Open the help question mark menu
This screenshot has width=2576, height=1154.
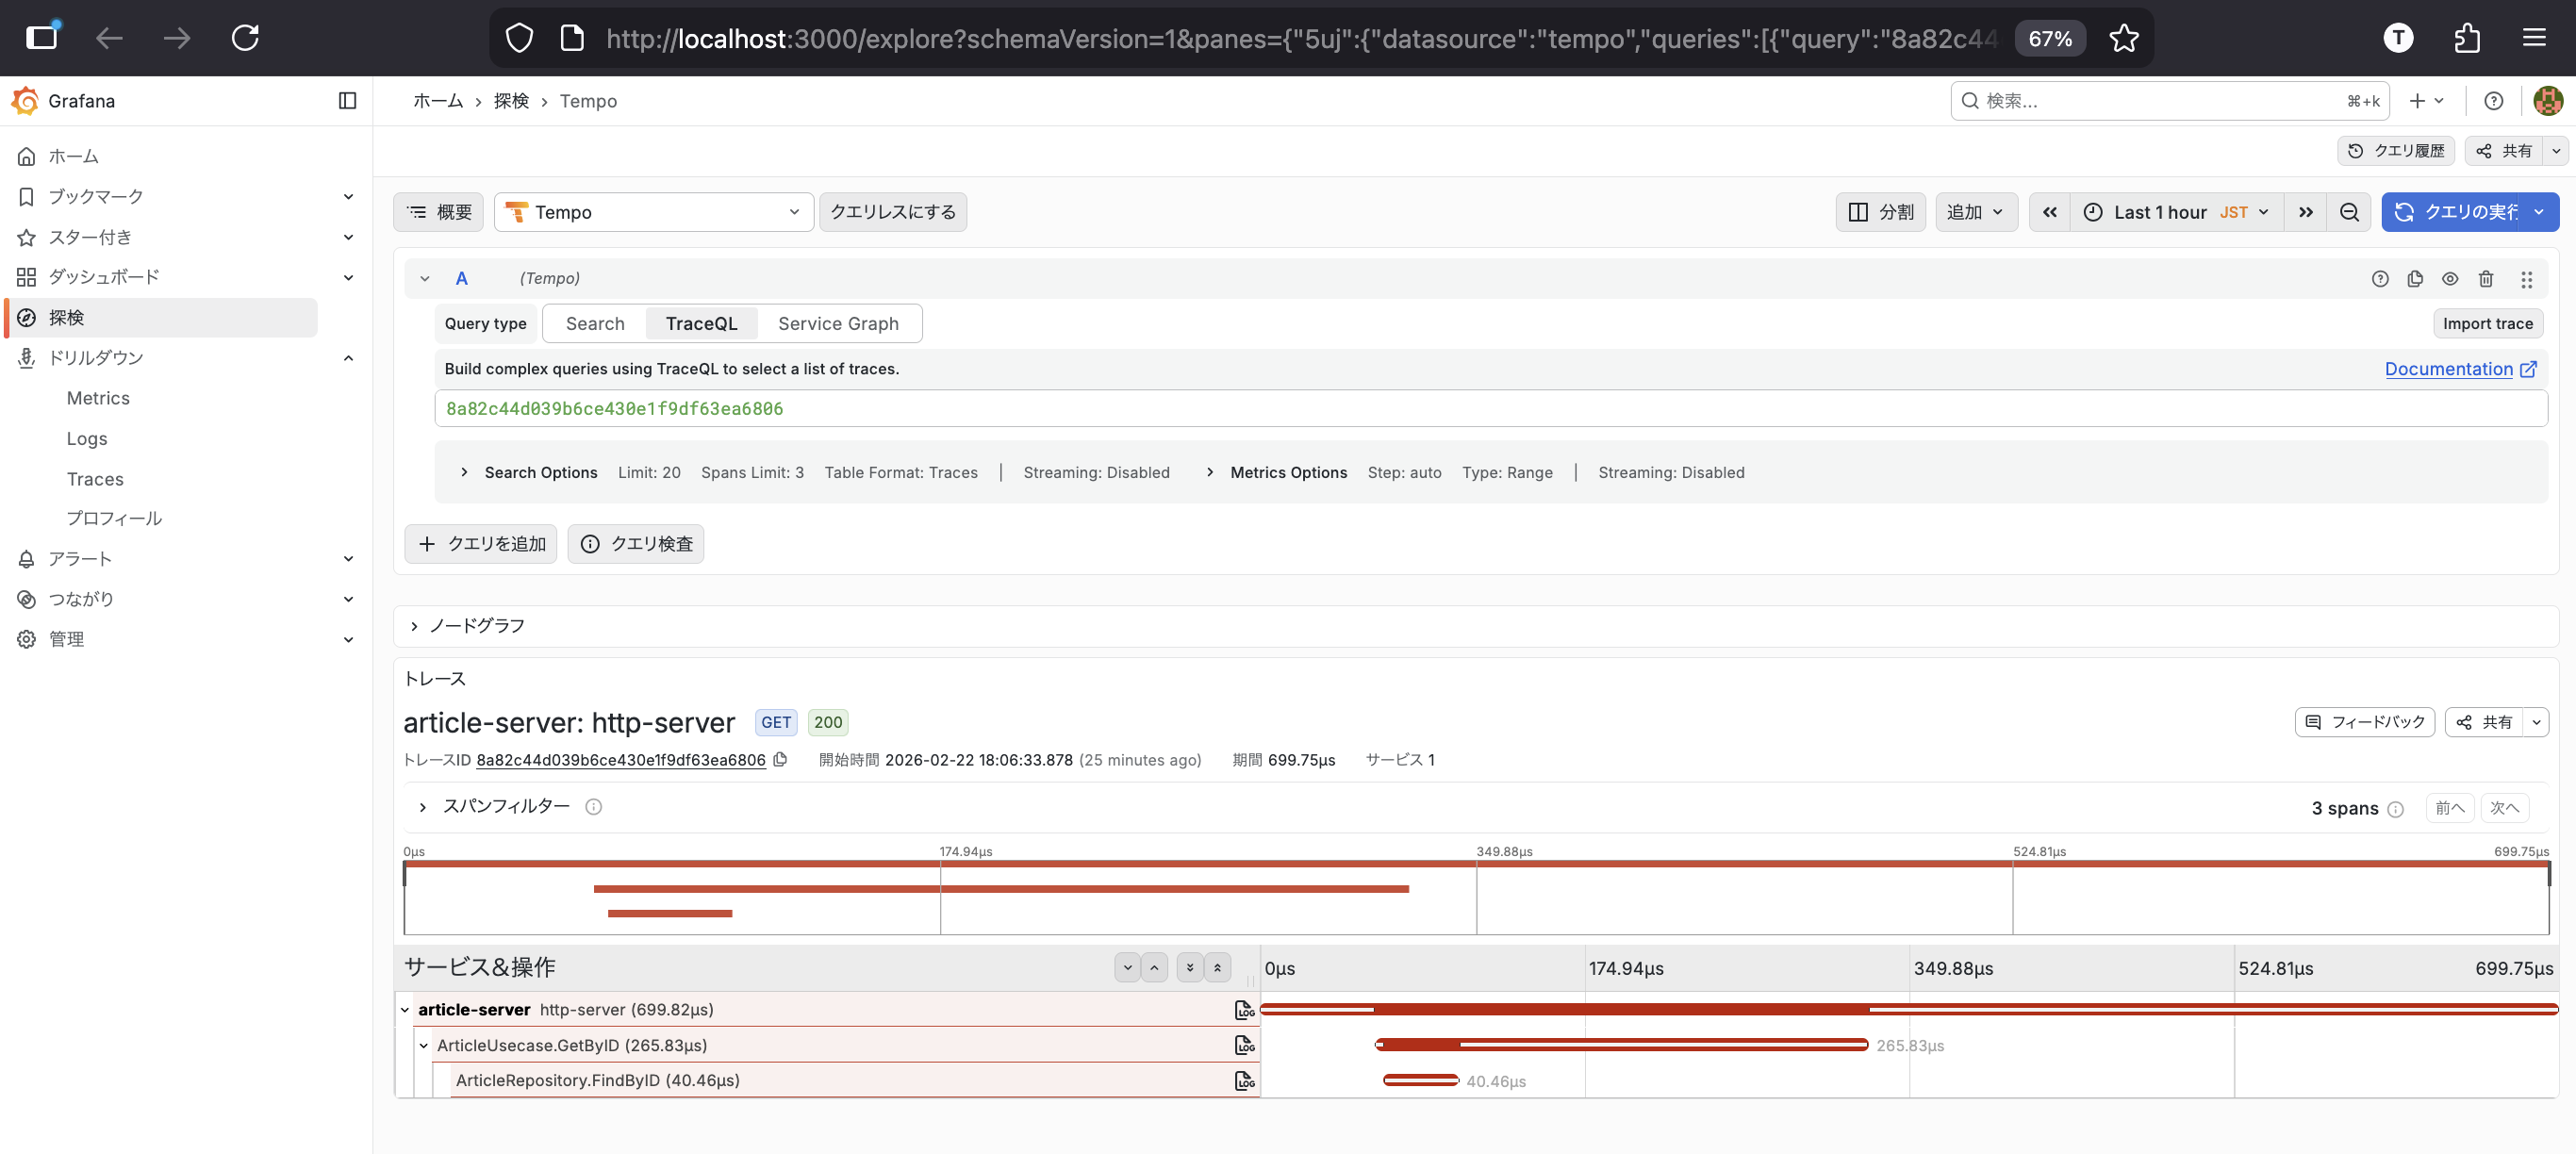coord(2493,101)
